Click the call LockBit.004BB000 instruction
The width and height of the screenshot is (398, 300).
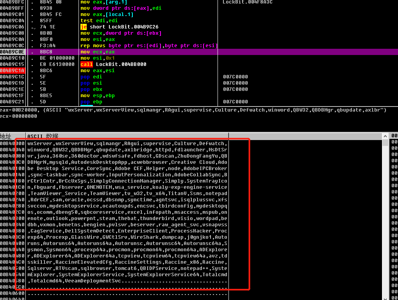pyautogui.click(x=113, y=64)
